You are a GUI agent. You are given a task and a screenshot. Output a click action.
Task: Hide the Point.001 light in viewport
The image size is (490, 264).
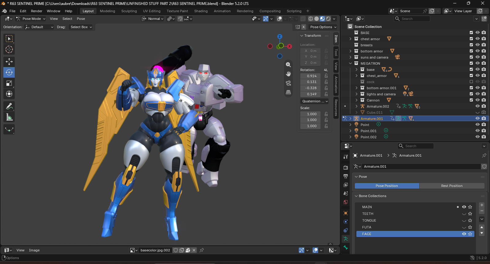(x=477, y=131)
